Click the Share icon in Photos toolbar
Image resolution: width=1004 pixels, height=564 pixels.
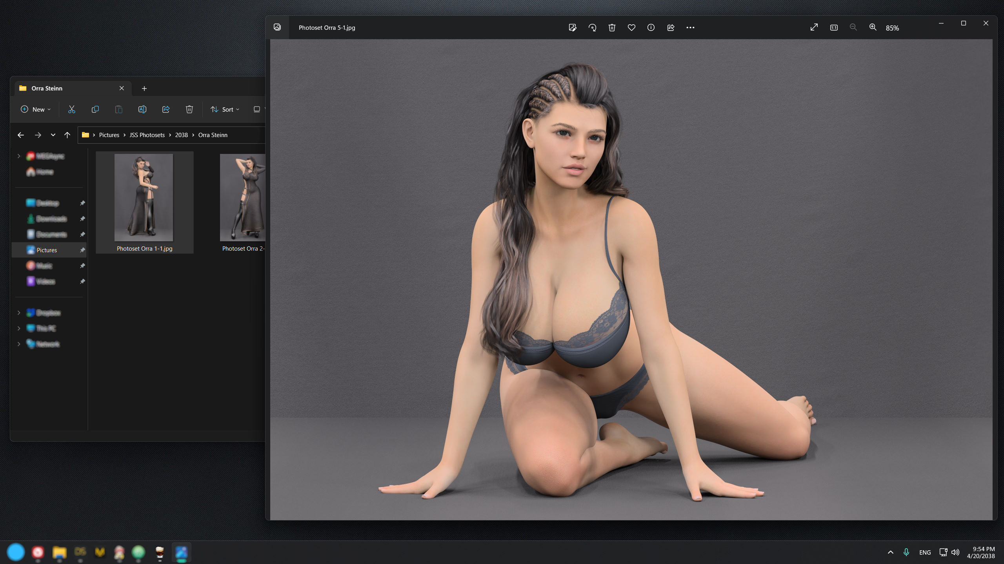point(671,27)
